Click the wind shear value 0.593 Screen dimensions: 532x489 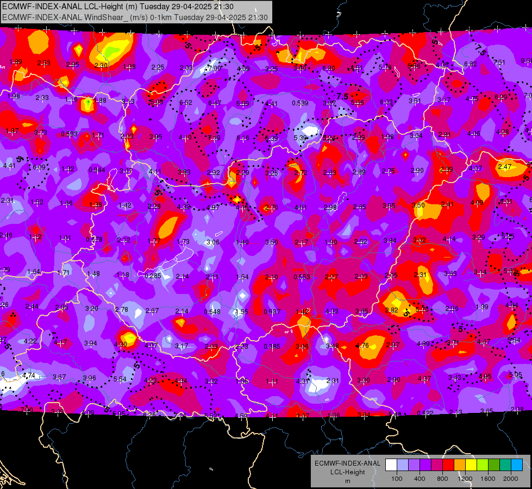tap(69, 134)
